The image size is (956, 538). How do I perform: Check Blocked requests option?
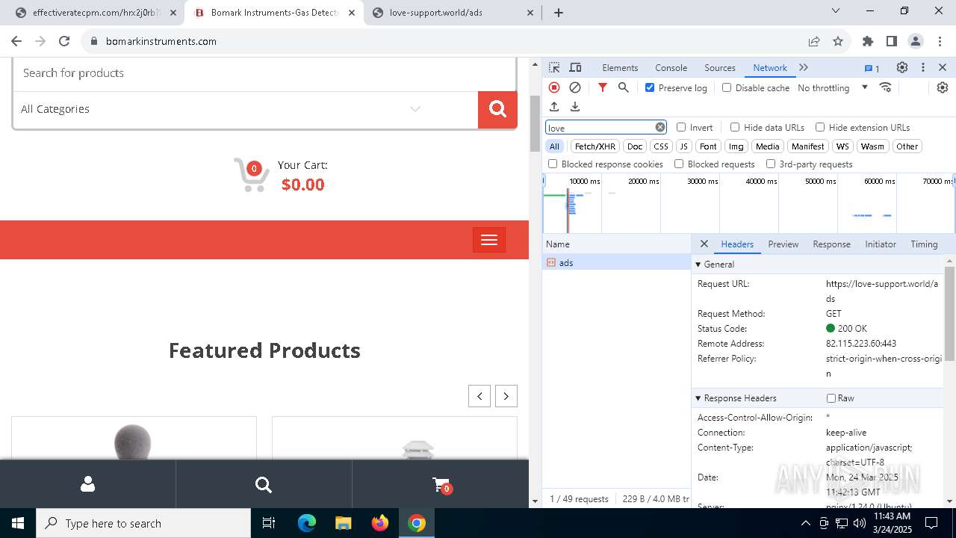(x=679, y=164)
